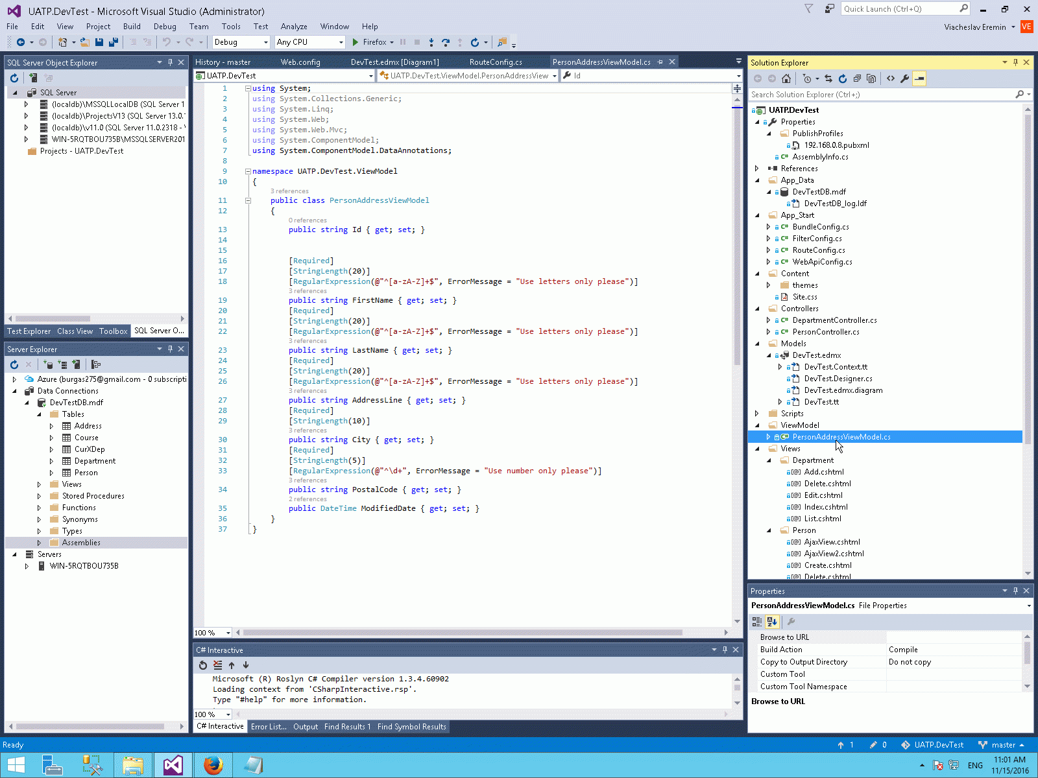1038x778 pixels.
Task: Switch to the RouteConfig.cs tab
Action: point(496,62)
